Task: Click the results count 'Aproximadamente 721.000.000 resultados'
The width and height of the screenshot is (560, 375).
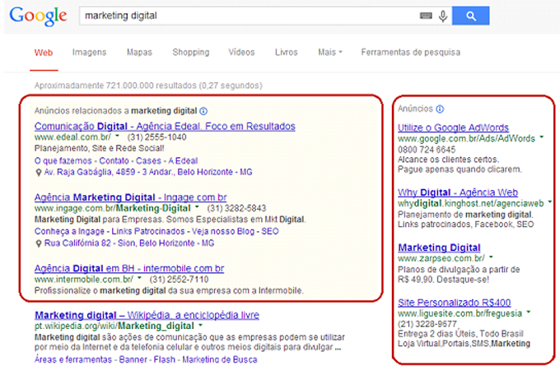Action: [148, 86]
